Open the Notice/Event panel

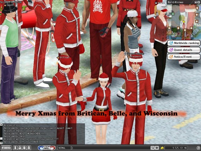pos(184,57)
